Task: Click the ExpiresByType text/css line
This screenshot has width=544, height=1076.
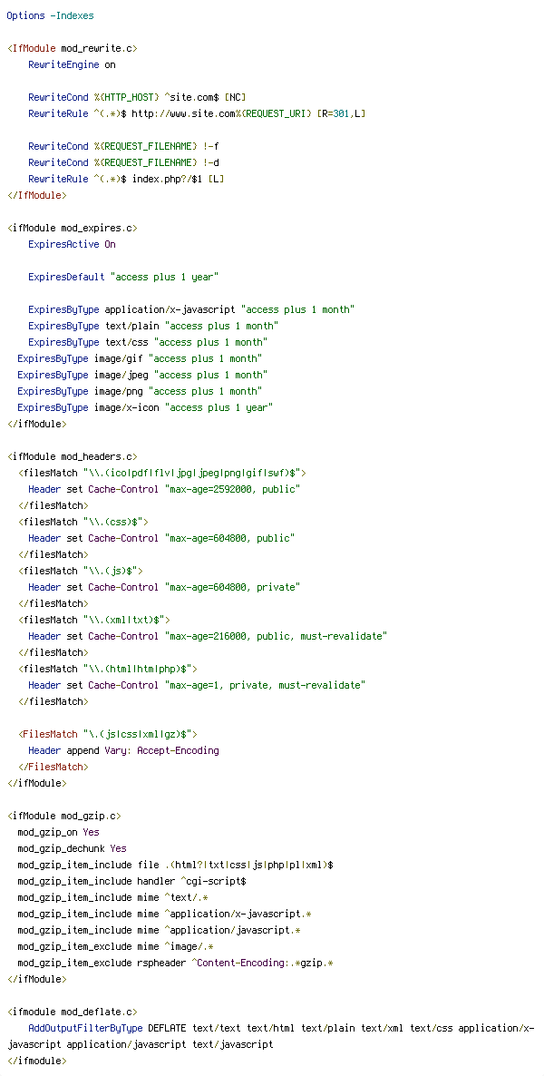Action: click(x=148, y=342)
